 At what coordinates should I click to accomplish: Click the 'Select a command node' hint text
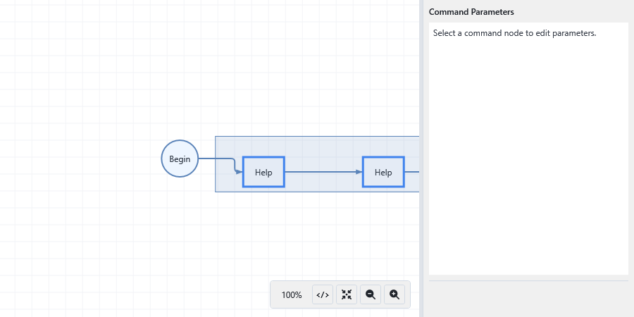point(515,33)
